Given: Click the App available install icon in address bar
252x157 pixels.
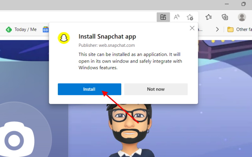Looking at the screenshot, I should [163, 17].
